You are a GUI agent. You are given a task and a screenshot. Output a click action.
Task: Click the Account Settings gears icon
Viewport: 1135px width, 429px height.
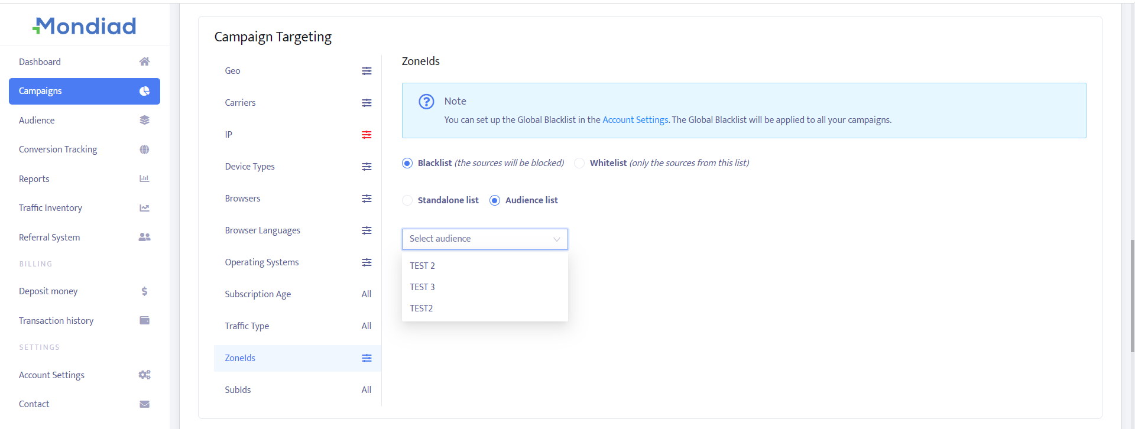[x=144, y=375]
